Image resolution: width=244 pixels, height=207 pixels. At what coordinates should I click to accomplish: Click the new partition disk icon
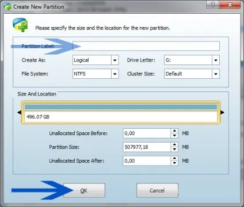tap(20, 25)
